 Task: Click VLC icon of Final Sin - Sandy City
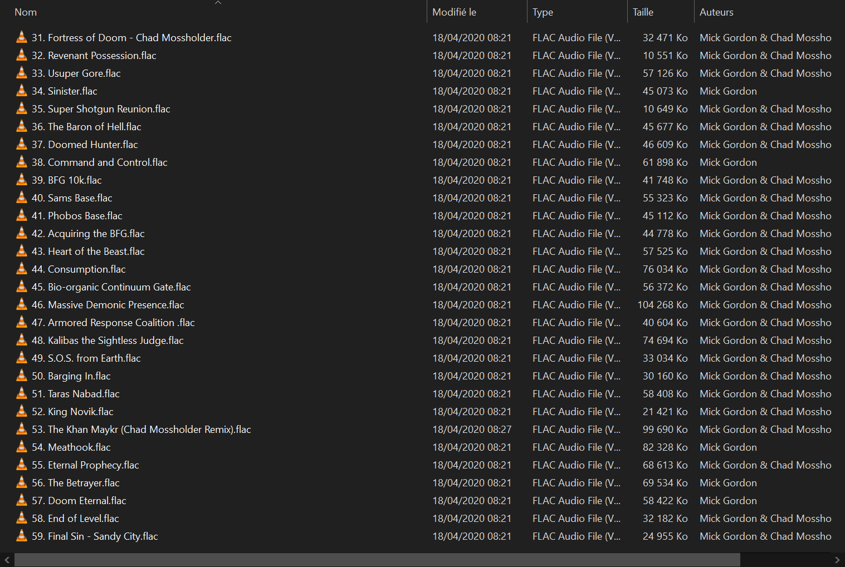22,536
